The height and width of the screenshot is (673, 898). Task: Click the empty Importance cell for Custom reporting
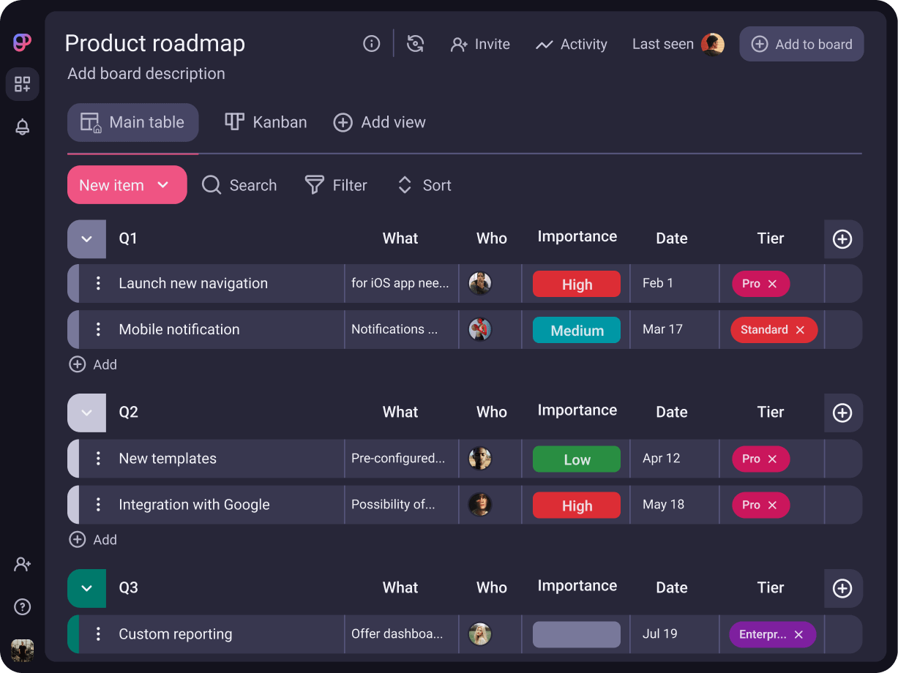pos(577,634)
